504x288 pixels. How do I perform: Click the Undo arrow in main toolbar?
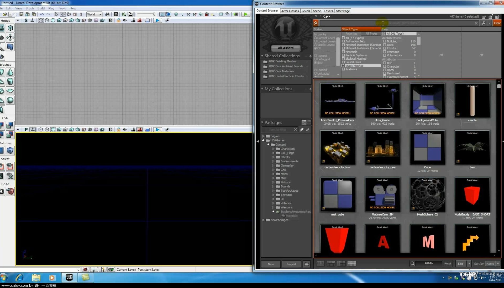pos(42,14)
